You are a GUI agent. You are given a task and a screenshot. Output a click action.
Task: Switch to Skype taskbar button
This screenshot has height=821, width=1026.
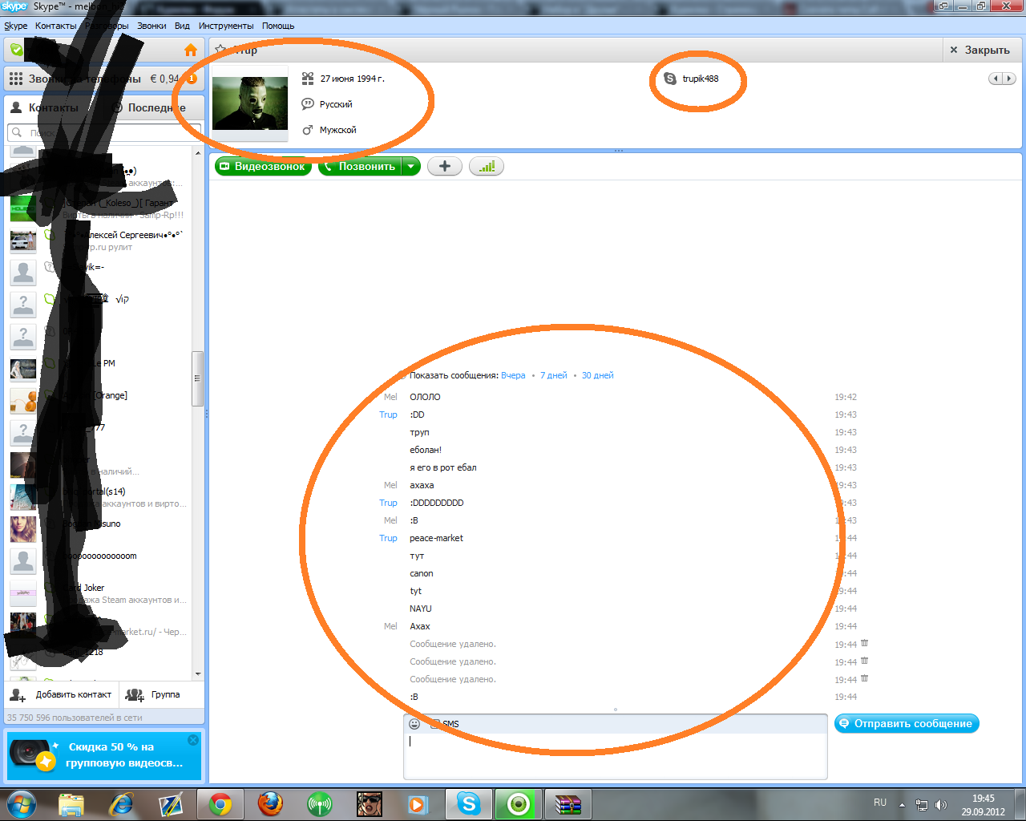(x=468, y=804)
